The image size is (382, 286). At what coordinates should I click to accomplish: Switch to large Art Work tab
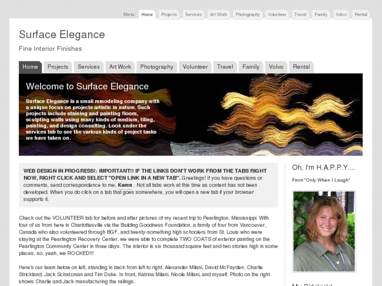(120, 67)
